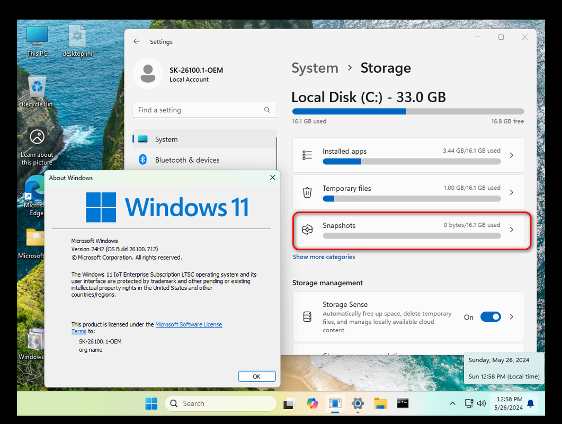Click the search magnifier in Find a setting

point(267,110)
